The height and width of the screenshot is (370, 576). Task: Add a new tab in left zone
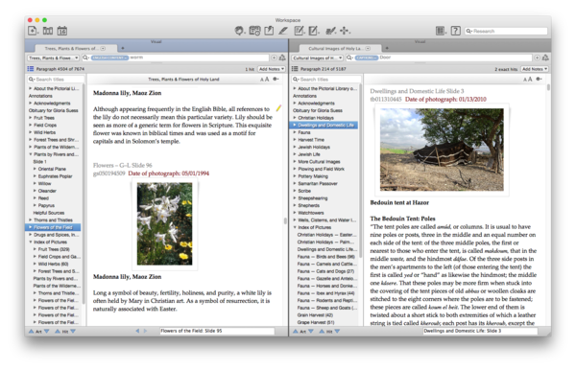(123, 48)
